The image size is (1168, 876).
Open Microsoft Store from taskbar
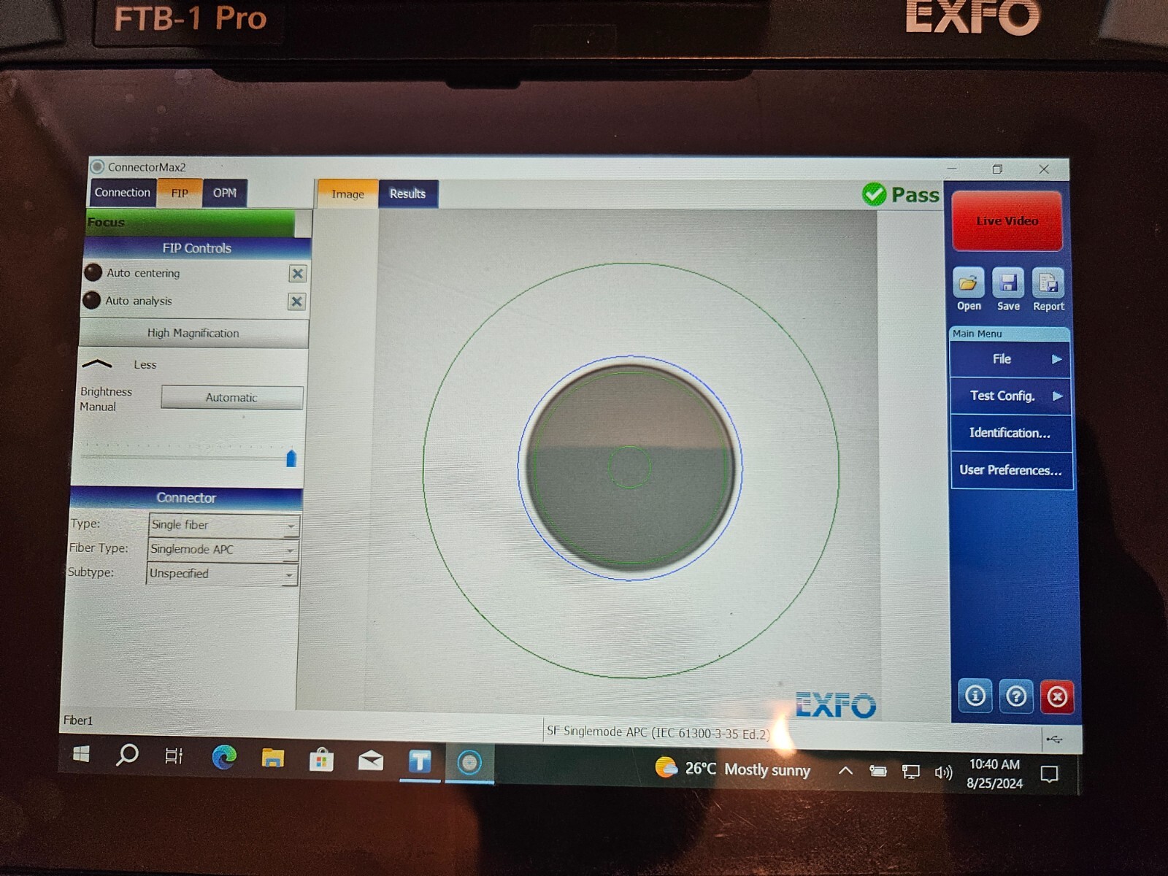[321, 760]
